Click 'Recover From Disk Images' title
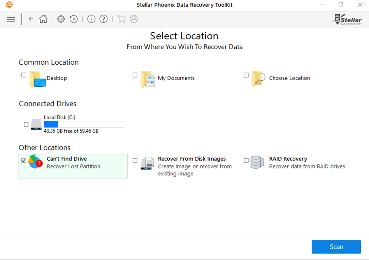369x260 pixels. [x=192, y=159]
